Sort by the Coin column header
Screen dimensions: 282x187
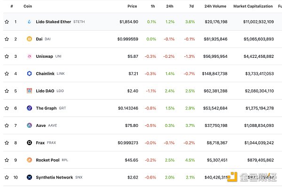pos(28,6)
